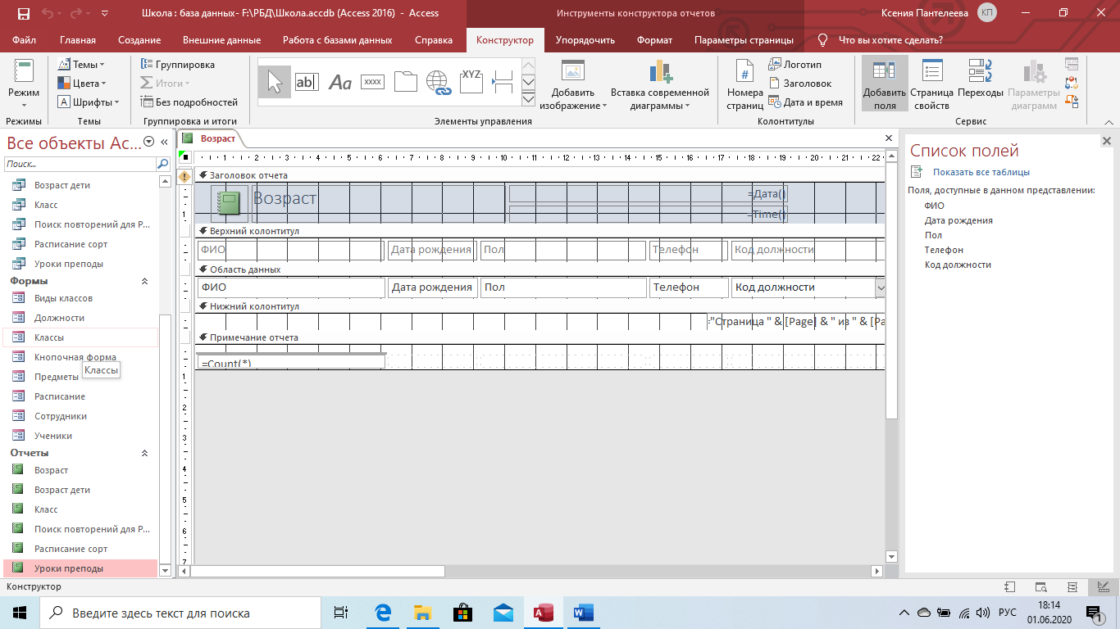1120x629 pixels.
Task: Select Дата рождения in field list
Action: (x=958, y=220)
